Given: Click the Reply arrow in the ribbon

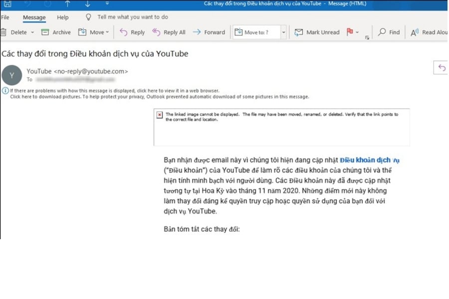Looking at the screenshot, I should (x=132, y=32).
